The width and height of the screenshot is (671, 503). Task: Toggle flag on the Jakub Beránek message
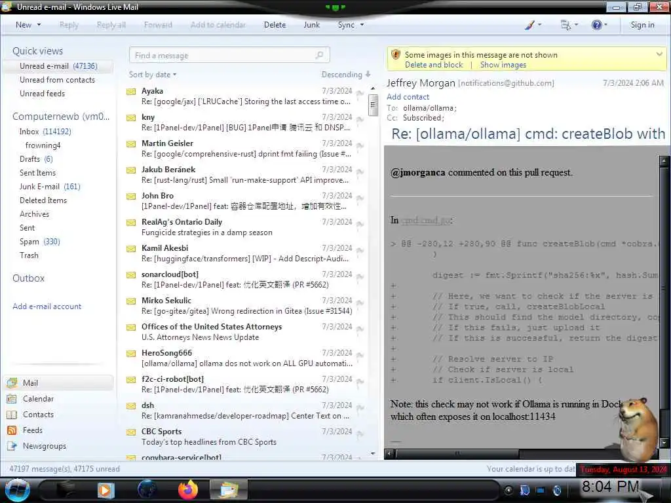click(360, 172)
